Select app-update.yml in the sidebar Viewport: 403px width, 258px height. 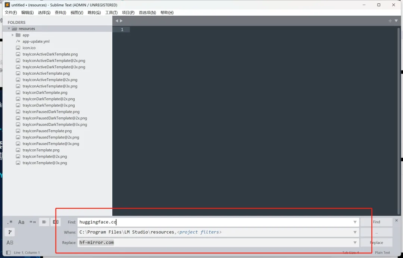coord(36,41)
